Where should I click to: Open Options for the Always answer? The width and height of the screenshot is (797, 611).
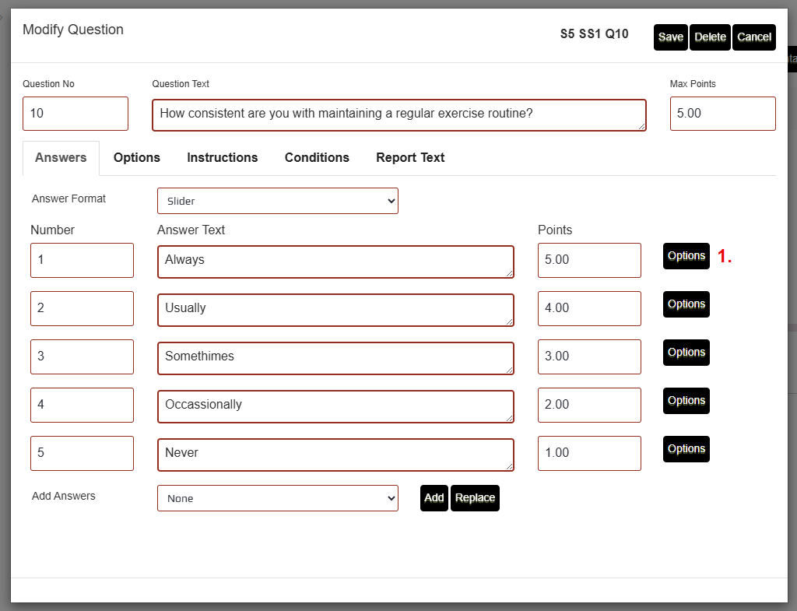point(686,256)
